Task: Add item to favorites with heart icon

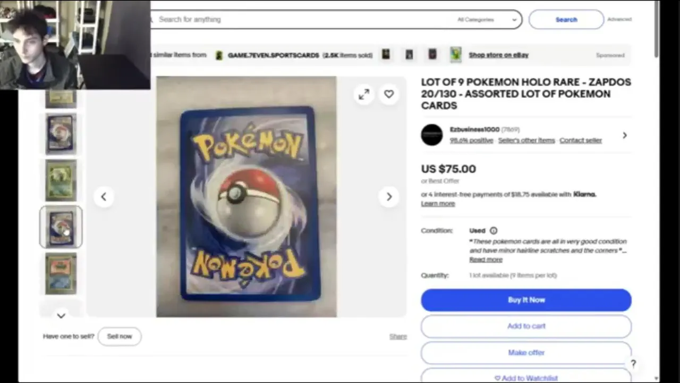Action: point(389,94)
